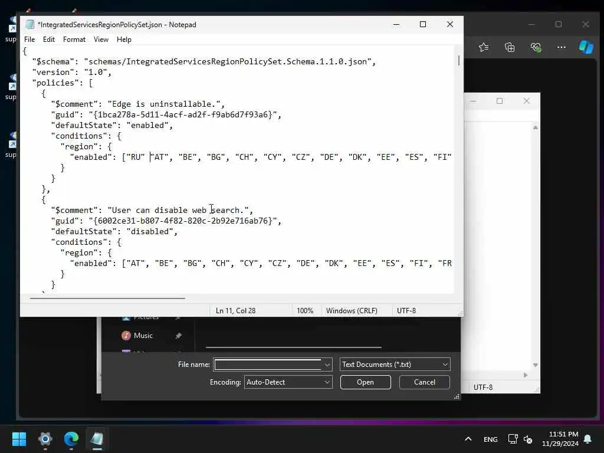The image size is (604, 453).
Task: Click the file dialog resize grip
Action: coord(457,396)
